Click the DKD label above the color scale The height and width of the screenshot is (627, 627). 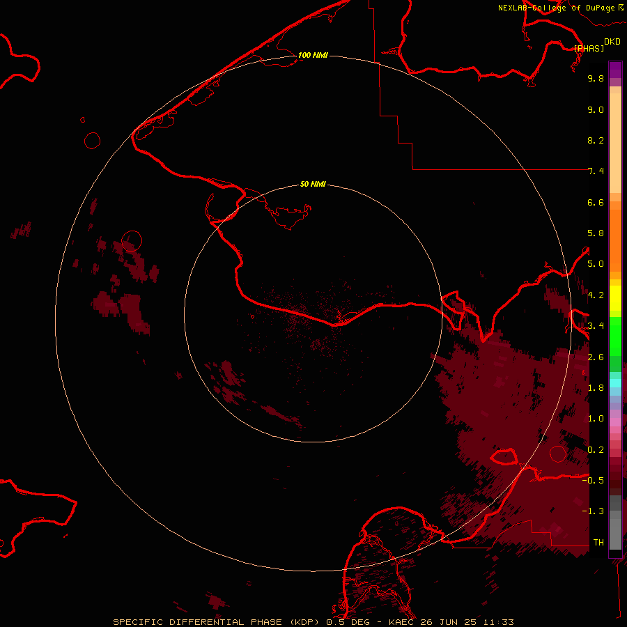point(612,42)
